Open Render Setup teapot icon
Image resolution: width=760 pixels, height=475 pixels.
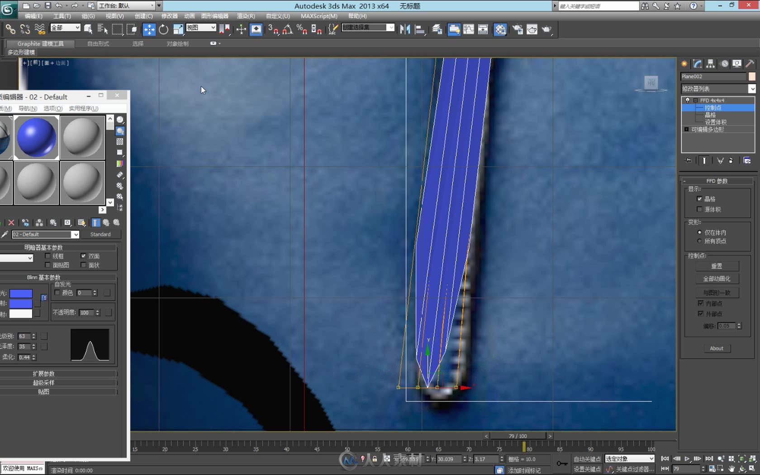point(517,29)
